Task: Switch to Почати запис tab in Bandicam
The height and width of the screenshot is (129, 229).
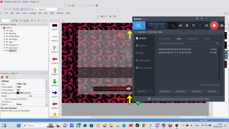Action: tap(165, 38)
